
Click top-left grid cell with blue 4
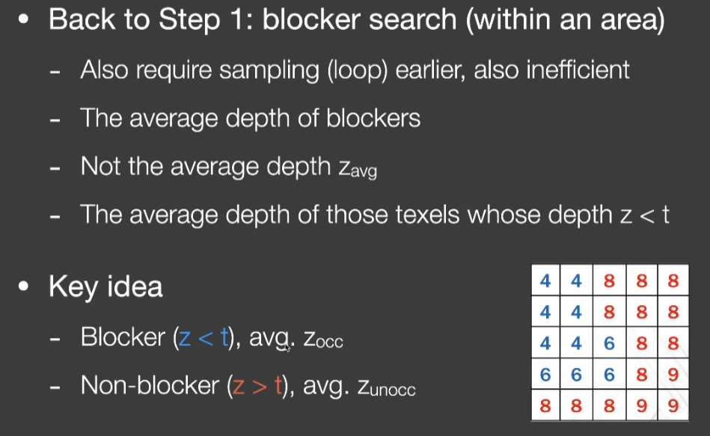click(x=545, y=280)
